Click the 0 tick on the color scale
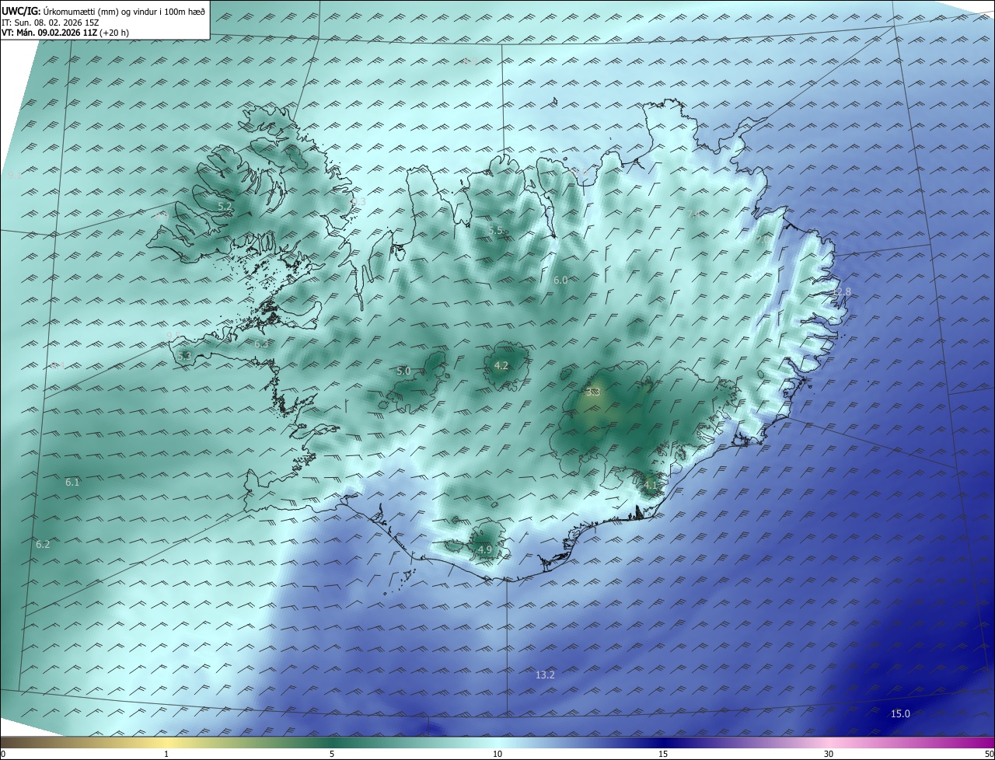 pos(3,754)
